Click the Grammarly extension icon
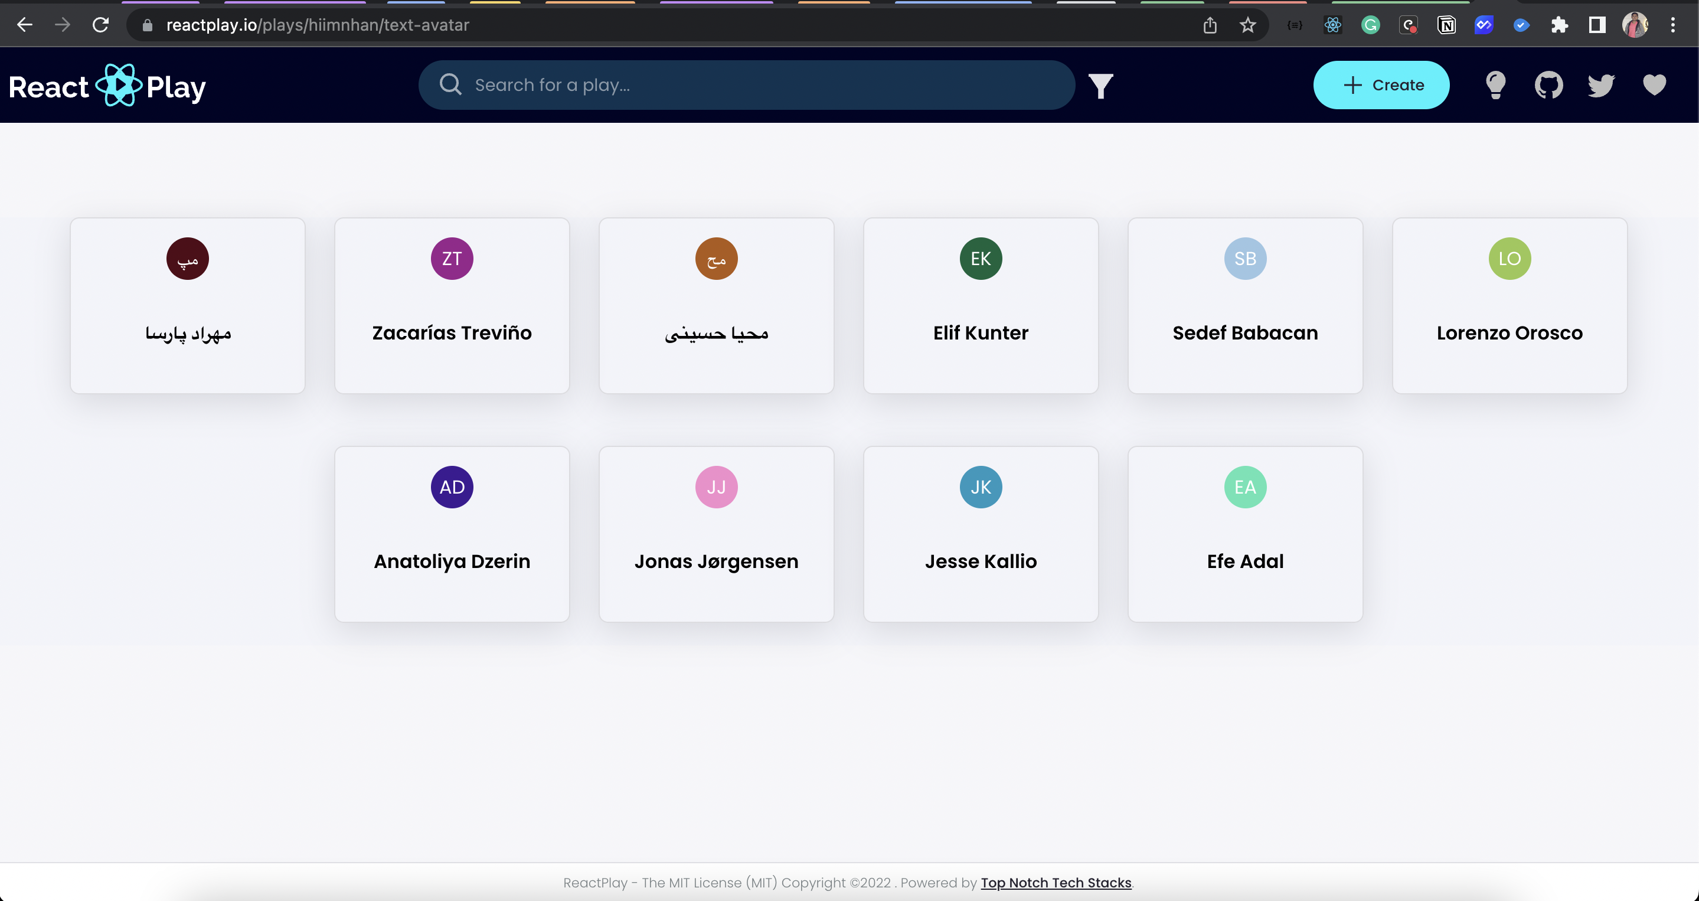1699x901 pixels. 1371,24
